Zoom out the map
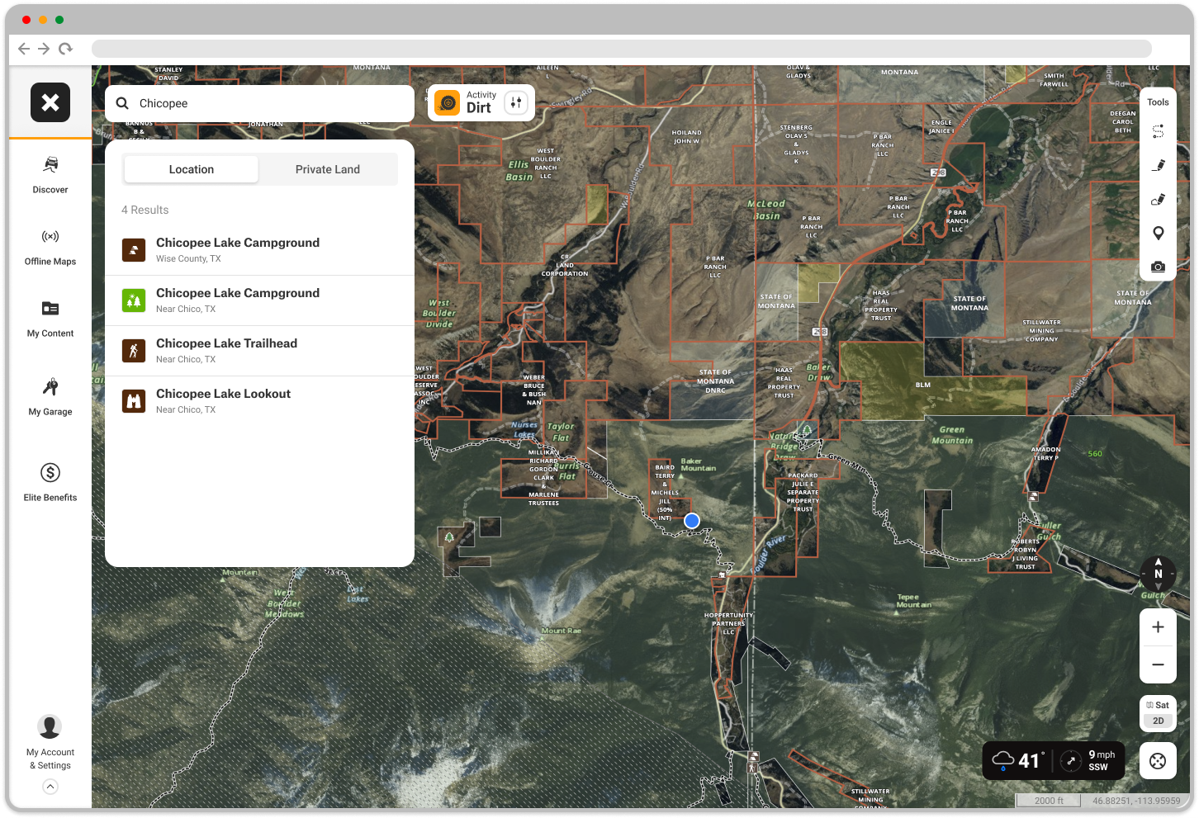This screenshot has width=1199, height=818. point(1158,664)
